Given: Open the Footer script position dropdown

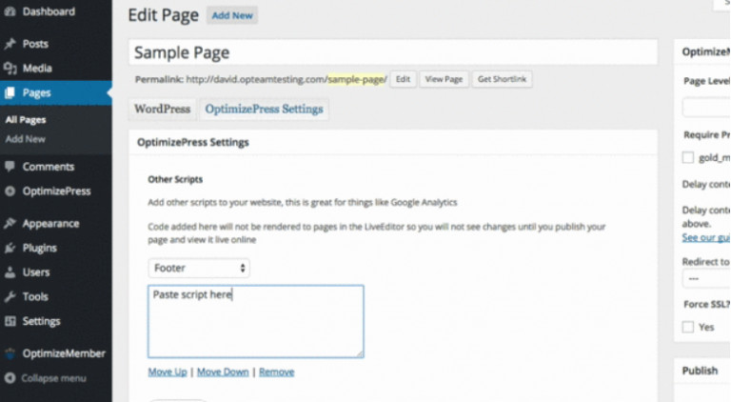Looking at the screenshot, I should pyautogui.click(x=199, y=268).
